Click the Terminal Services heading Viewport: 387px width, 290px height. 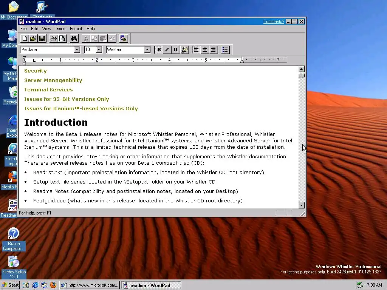pyautogui.click(x=48, y=89)
